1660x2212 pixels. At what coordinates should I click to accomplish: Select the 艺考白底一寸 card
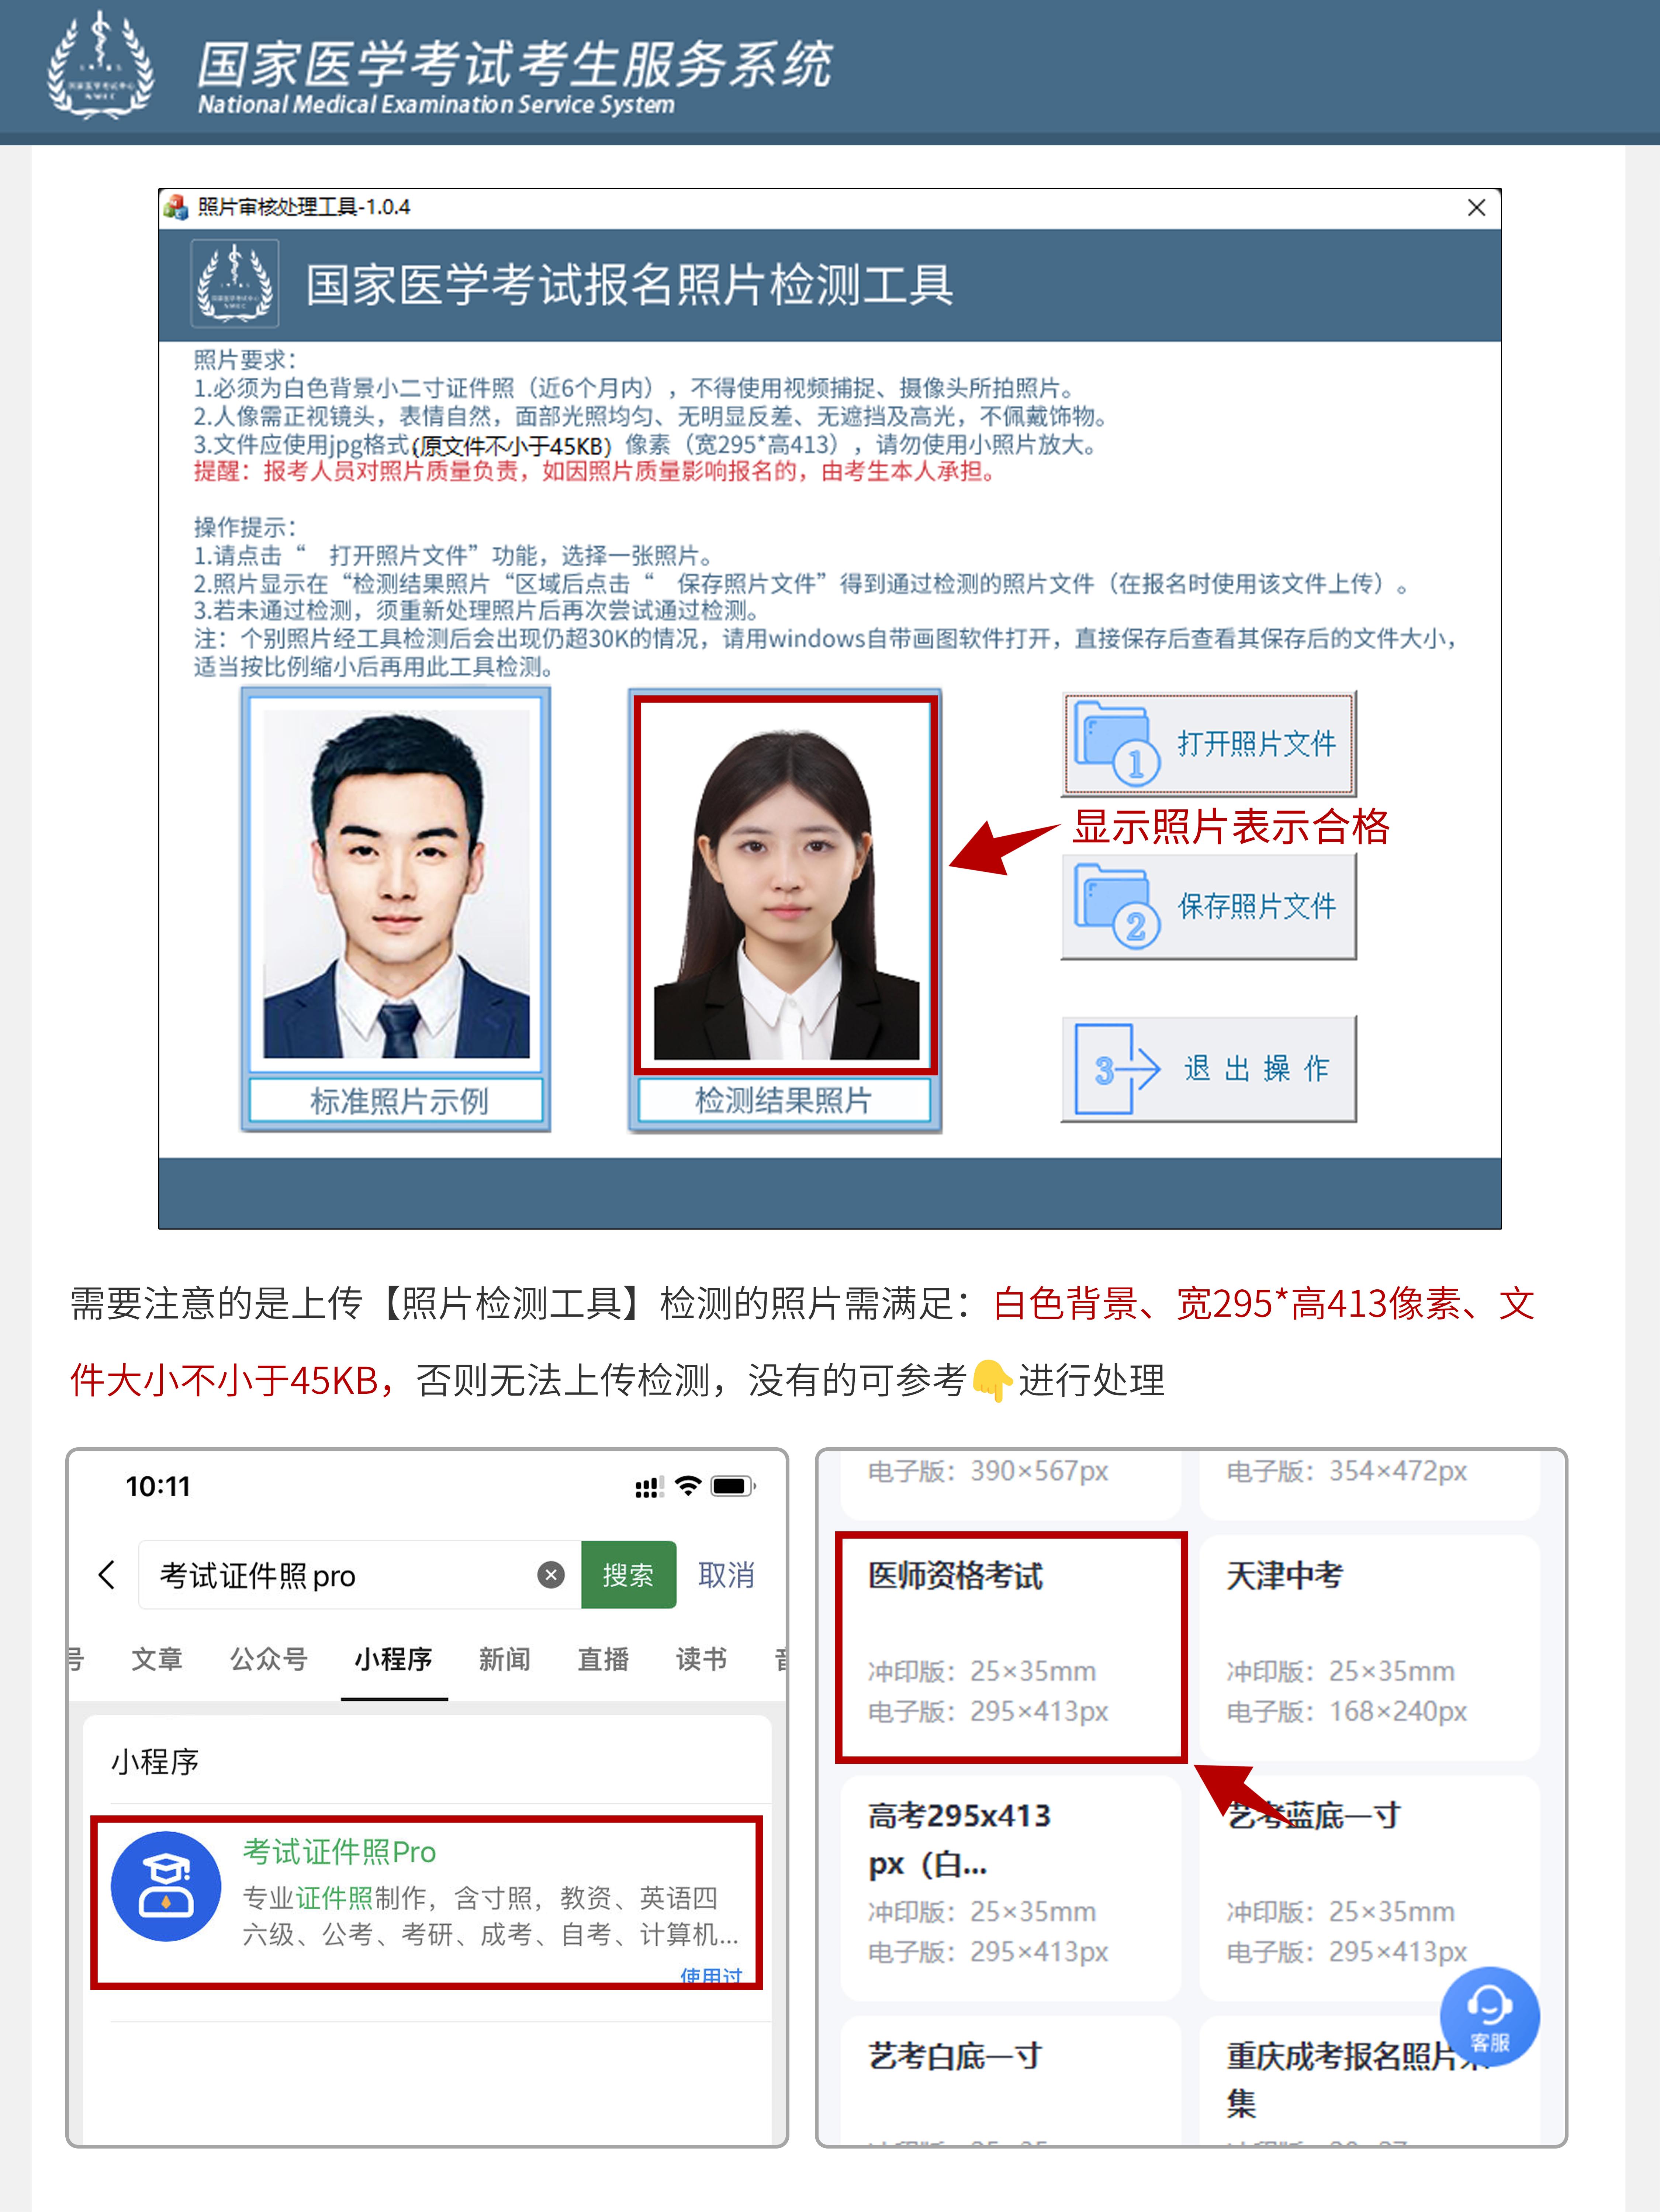point(1011,2080)
